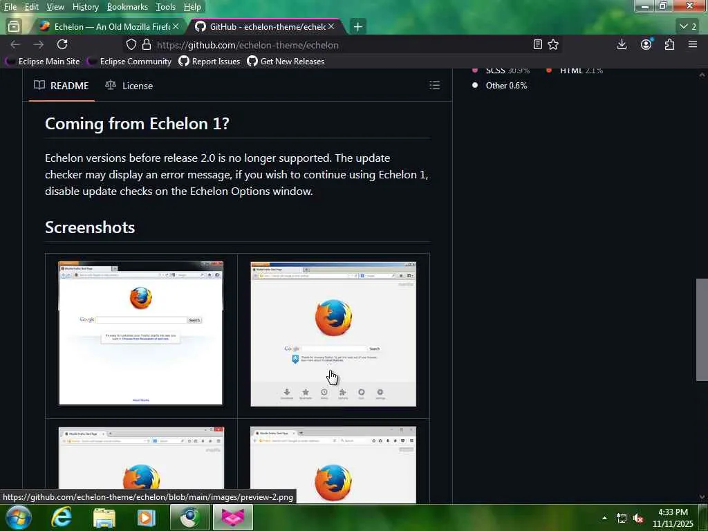Open Windows Media Player on taskbar
The height and width of the screenshot is (531, 708).
(x=146, y=517)
